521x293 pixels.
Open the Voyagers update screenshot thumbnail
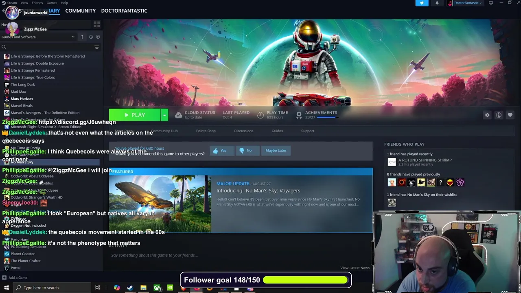coord(160,204)
